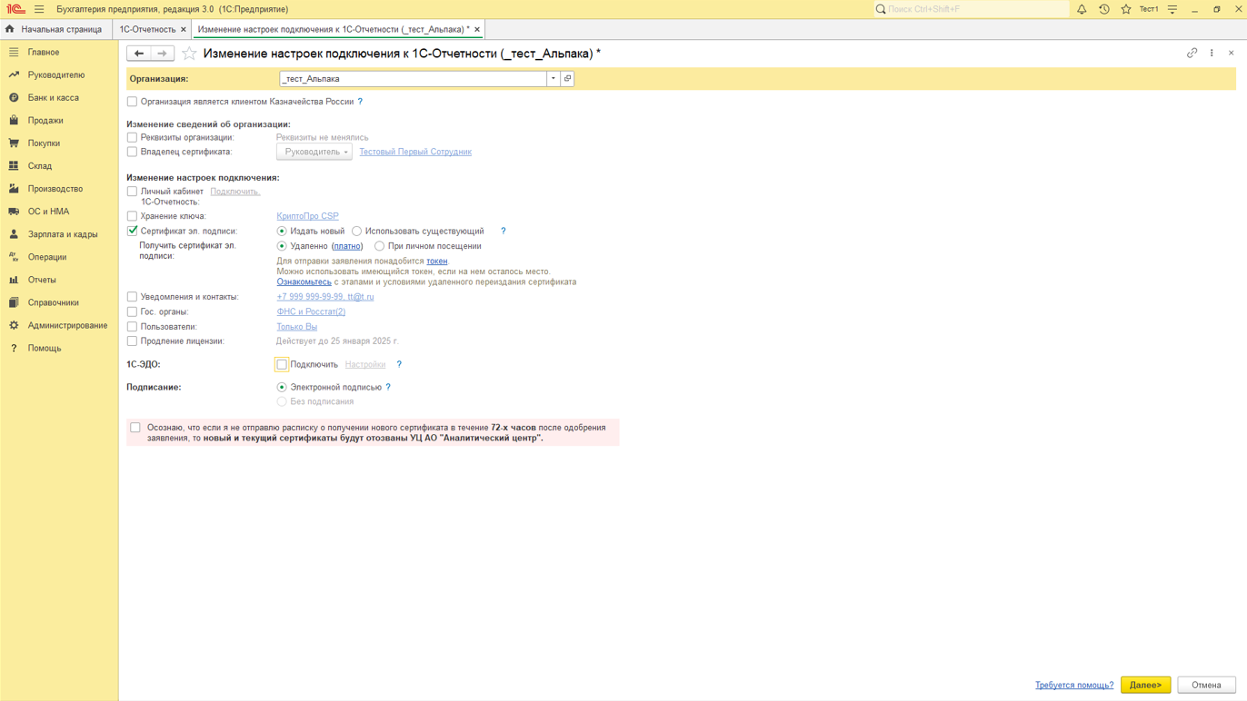Check Продление лицензии checkbox
This screenshot has height=701, width=1247.
click(132, 341)
